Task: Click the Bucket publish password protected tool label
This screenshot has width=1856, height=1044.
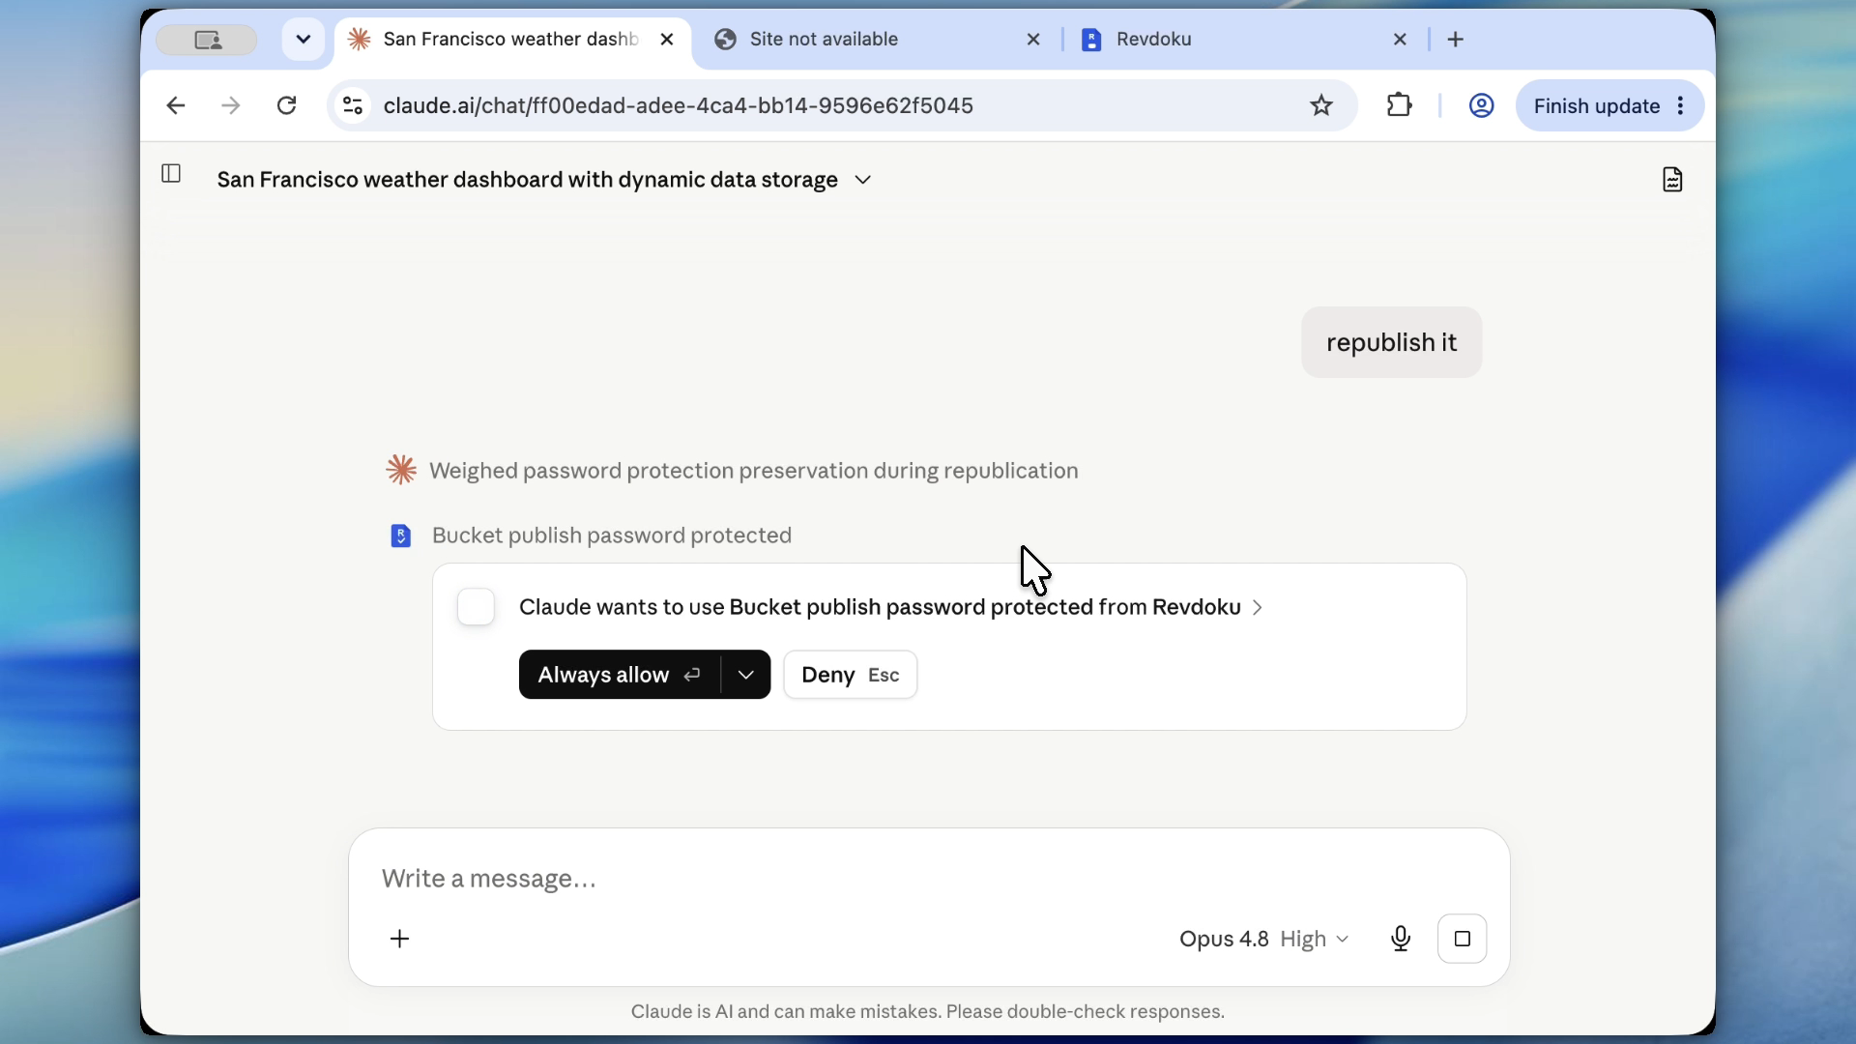Action: pyautogui.click(x=611, y=536)
